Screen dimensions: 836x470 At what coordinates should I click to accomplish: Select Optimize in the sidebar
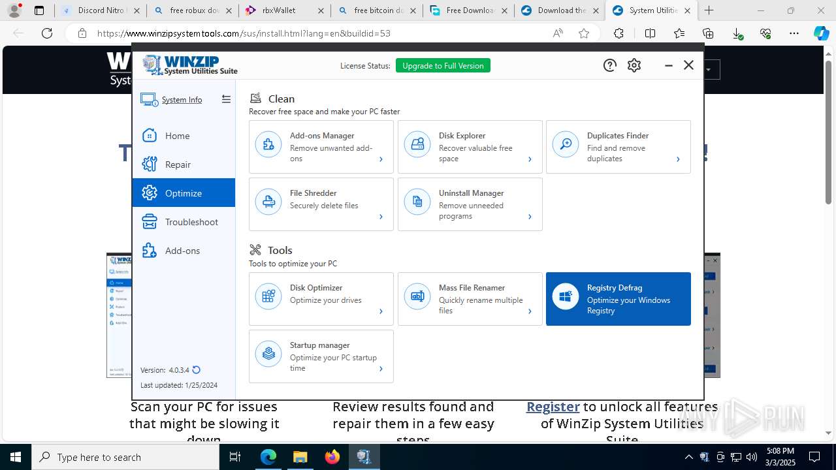click(184, 193)
